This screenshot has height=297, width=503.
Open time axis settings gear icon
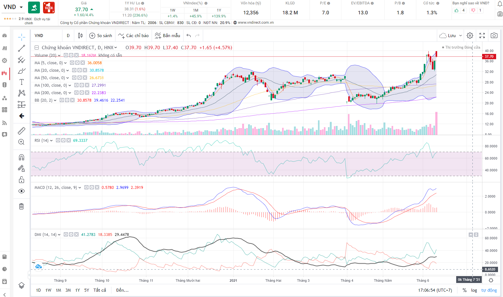point(491,280)
